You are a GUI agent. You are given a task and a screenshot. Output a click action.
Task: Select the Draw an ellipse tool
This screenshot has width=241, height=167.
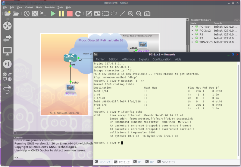coord(114,14)
